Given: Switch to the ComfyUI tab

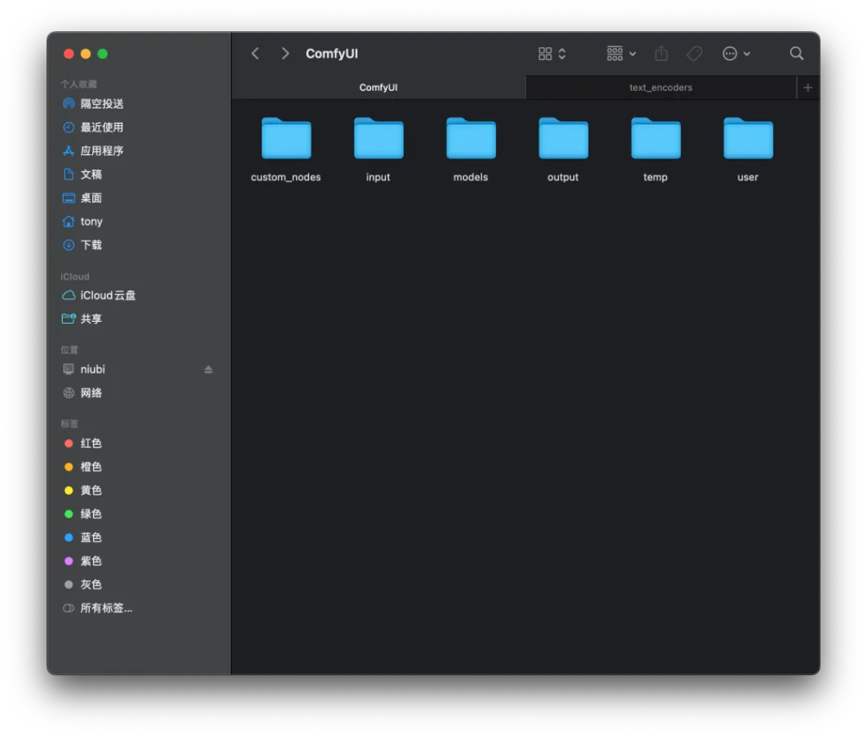Looking at the screenshot, I should point(378,87).
